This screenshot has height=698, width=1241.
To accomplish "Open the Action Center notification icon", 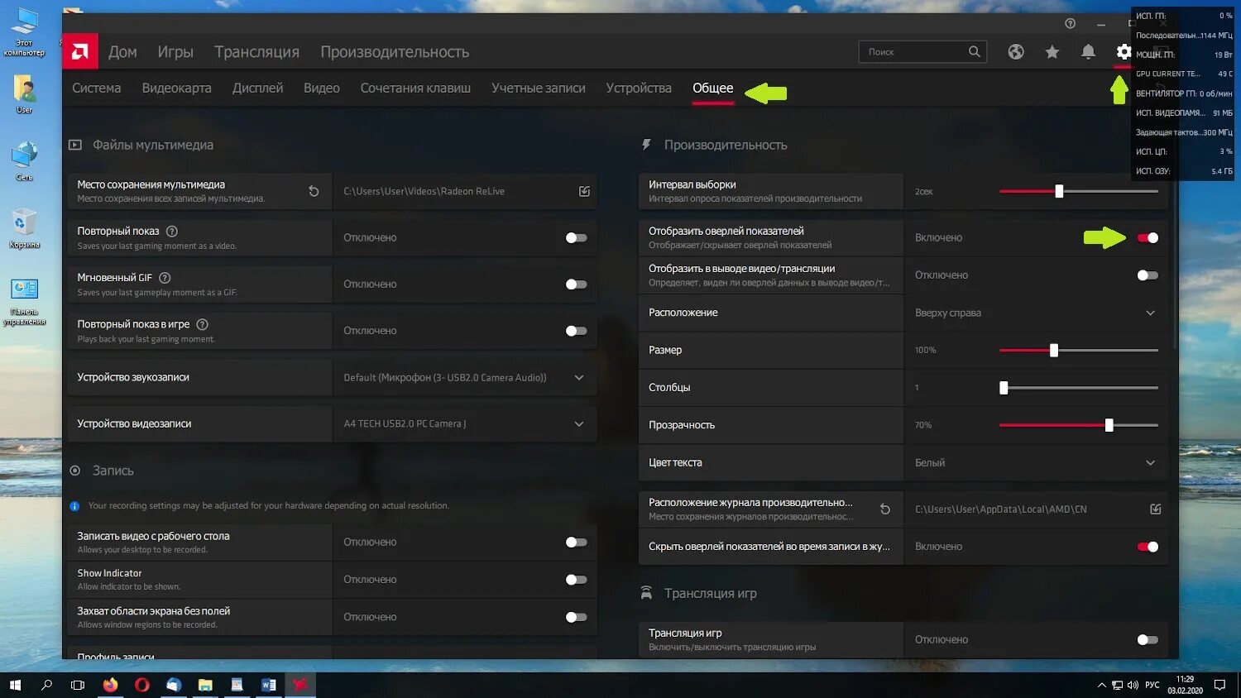I will 1219,685.
